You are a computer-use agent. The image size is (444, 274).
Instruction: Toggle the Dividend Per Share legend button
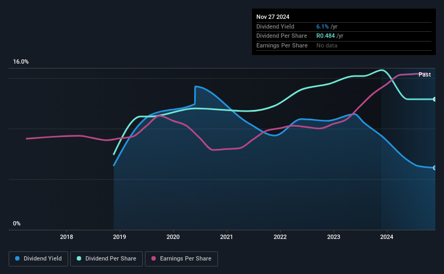pyautogui.click(x=107, y=259)
